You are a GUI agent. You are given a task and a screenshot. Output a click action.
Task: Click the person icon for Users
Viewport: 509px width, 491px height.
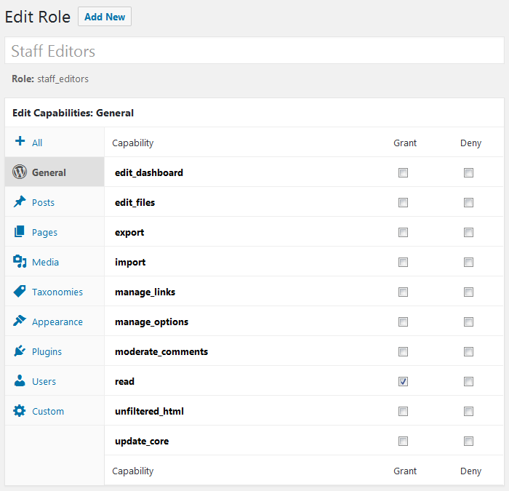point(20,380)
